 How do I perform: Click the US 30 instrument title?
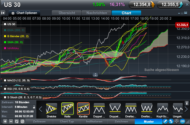[12, 5]
